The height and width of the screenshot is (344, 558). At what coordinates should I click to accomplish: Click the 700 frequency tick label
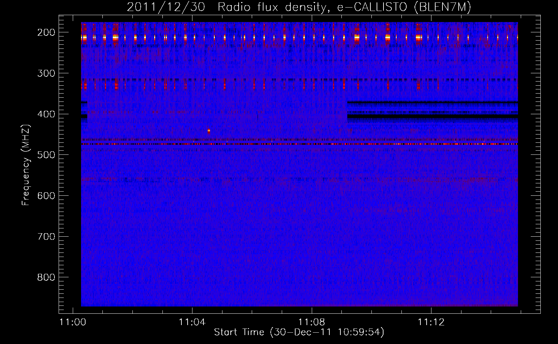(46, 237)
